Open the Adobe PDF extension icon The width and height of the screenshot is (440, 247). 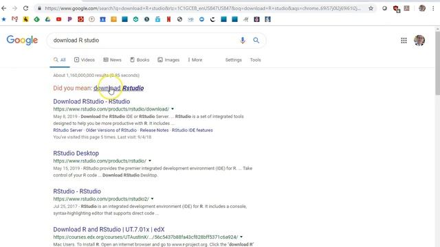pyautogui.click(x=406, y=8)
